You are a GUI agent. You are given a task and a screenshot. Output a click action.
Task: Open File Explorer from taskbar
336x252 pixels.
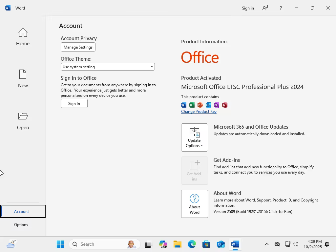click(178, 244)
